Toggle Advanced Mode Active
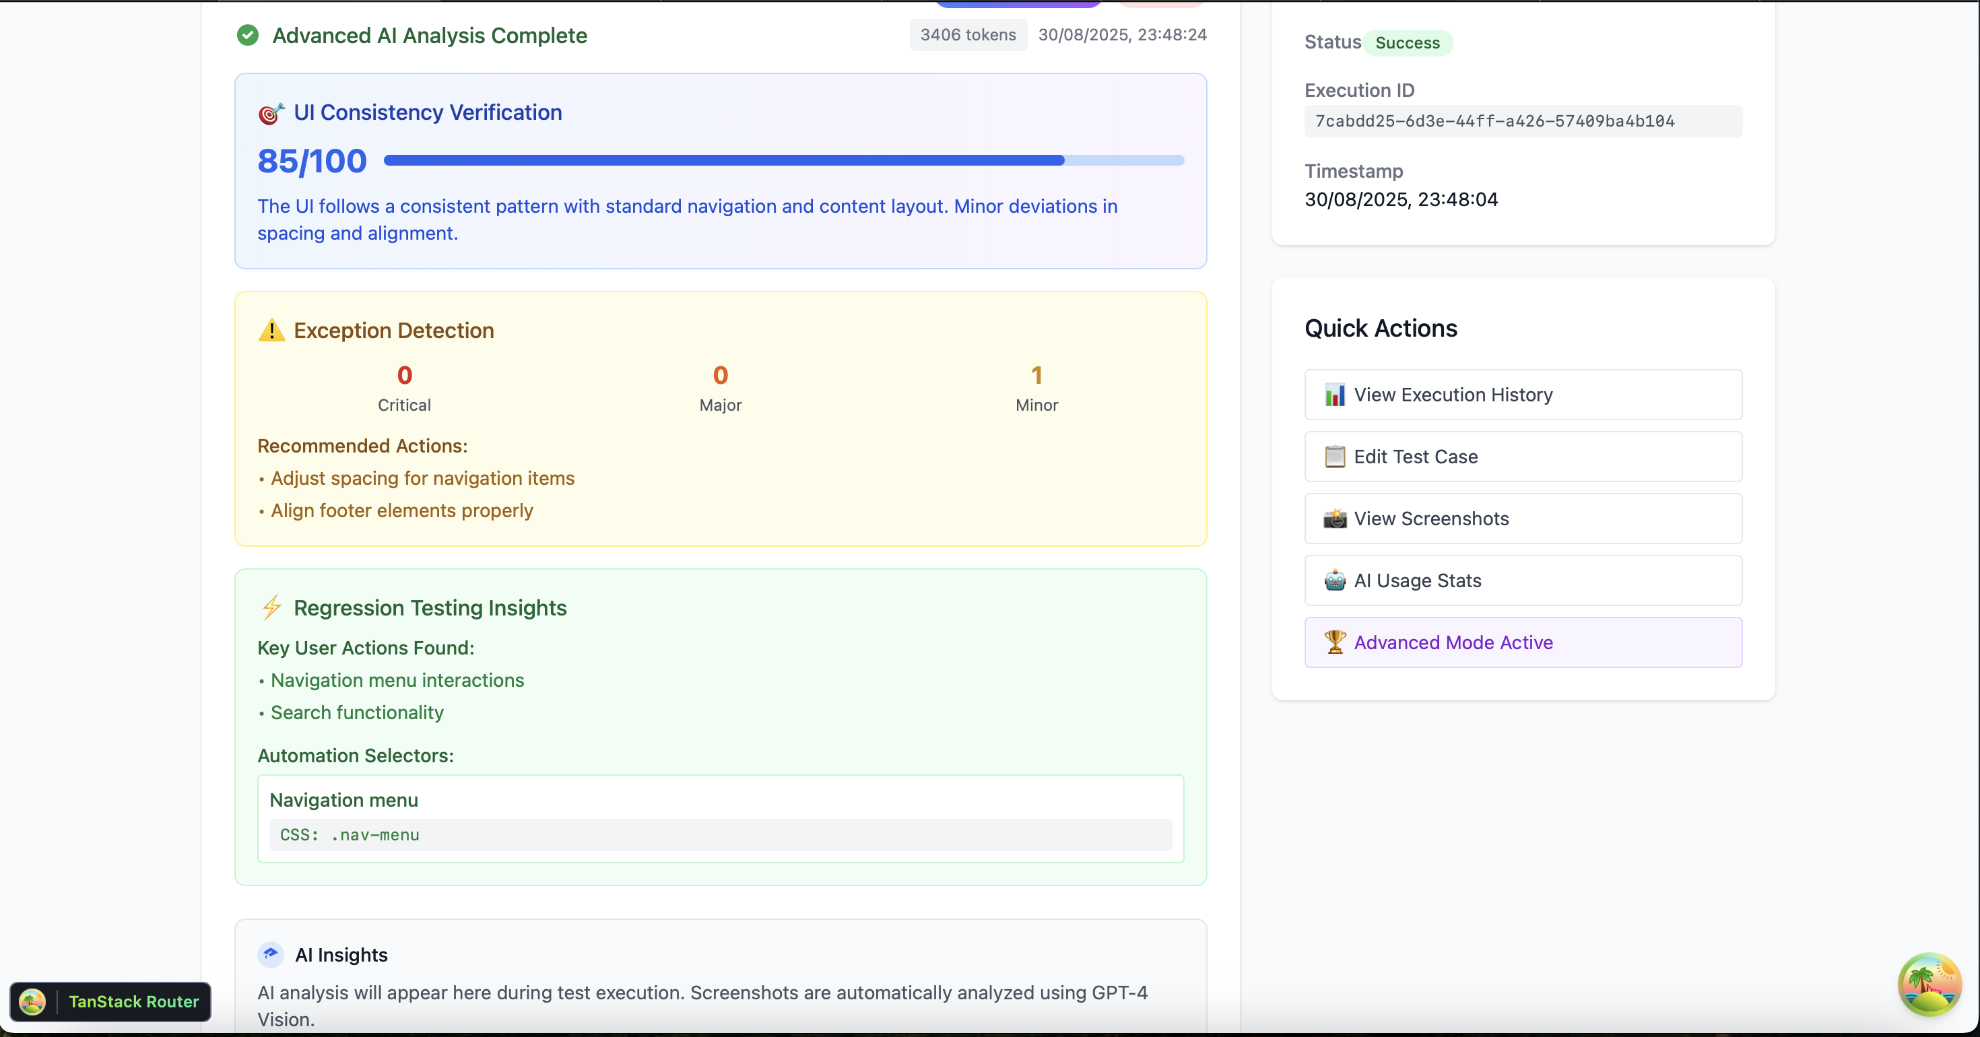1980x1037 pixels. tap(1523, 642)
